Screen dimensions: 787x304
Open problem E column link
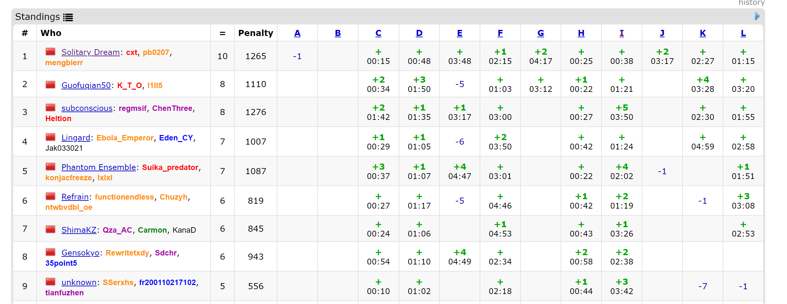click(459, 33)
